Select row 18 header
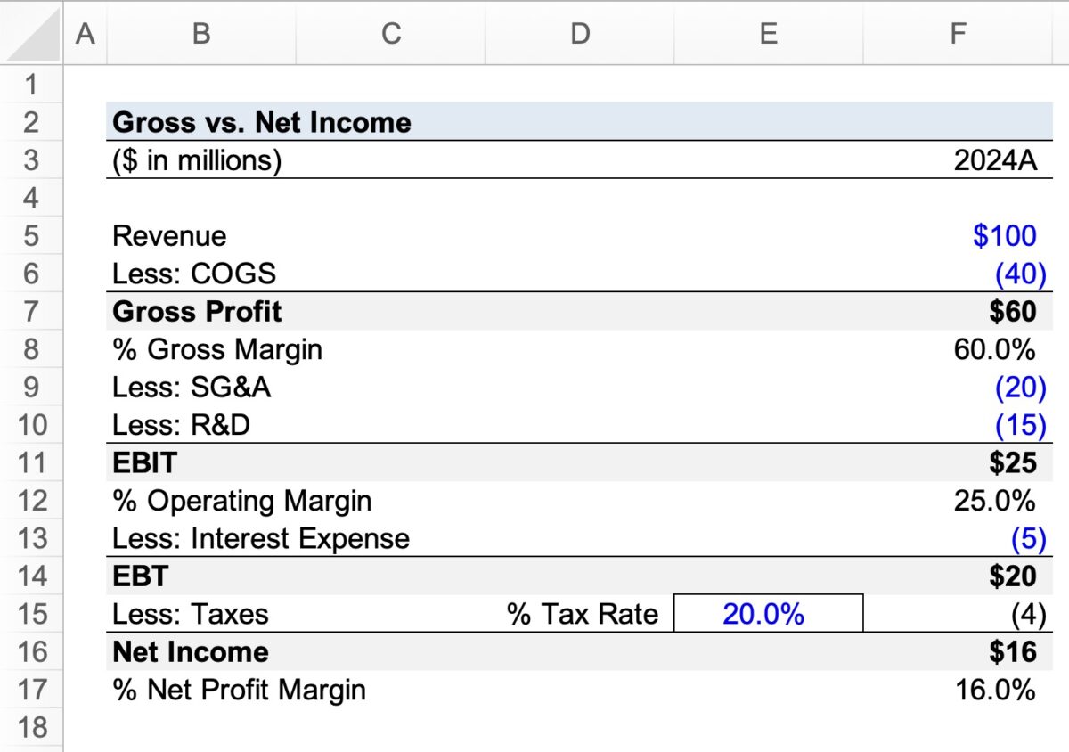 (x=33, y=727)
